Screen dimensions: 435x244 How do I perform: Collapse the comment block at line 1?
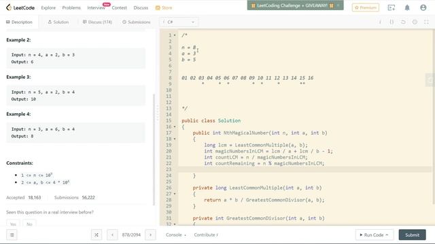(175, 35)
